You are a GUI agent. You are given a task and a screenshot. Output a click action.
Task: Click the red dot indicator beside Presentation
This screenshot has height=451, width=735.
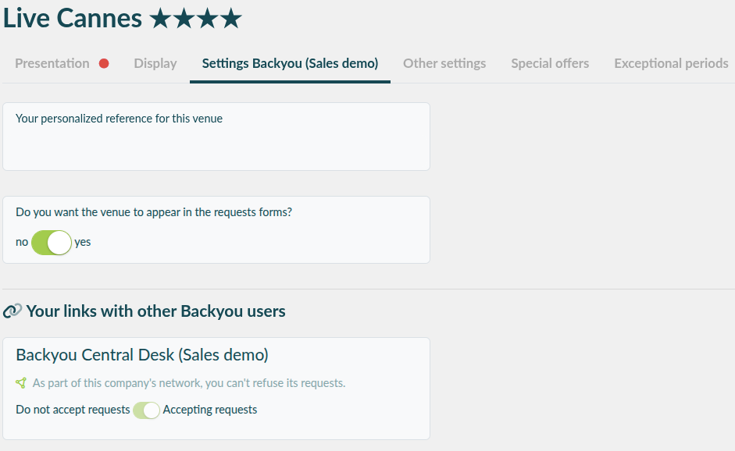(104, 63)
